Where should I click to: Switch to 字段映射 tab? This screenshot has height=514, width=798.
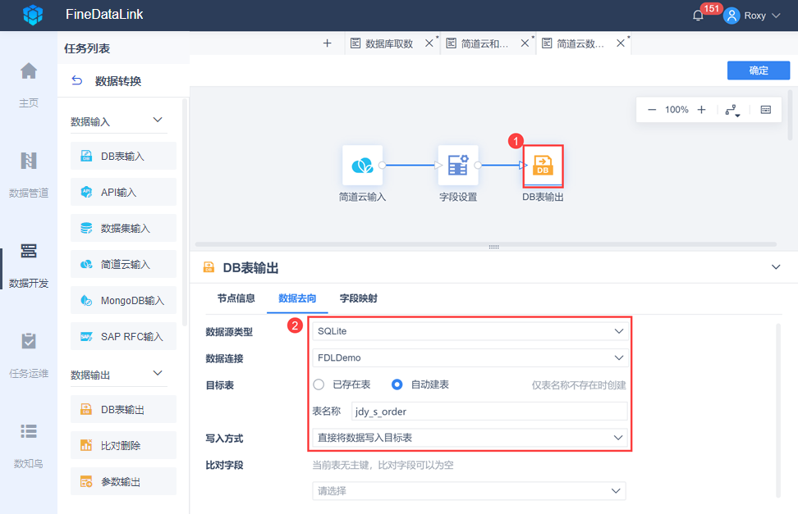tap(359, 298)
